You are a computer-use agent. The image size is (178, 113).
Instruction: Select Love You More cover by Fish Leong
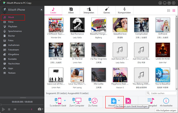point(77,75)
